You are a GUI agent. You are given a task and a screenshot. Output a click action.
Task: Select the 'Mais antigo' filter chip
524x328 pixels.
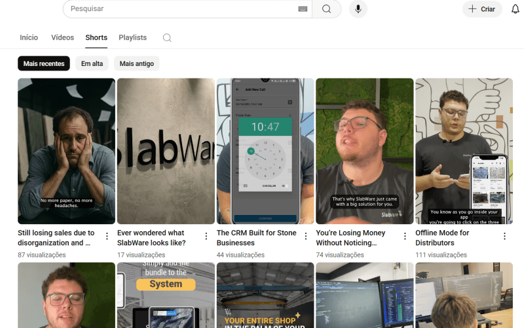[x=137, y=63]
